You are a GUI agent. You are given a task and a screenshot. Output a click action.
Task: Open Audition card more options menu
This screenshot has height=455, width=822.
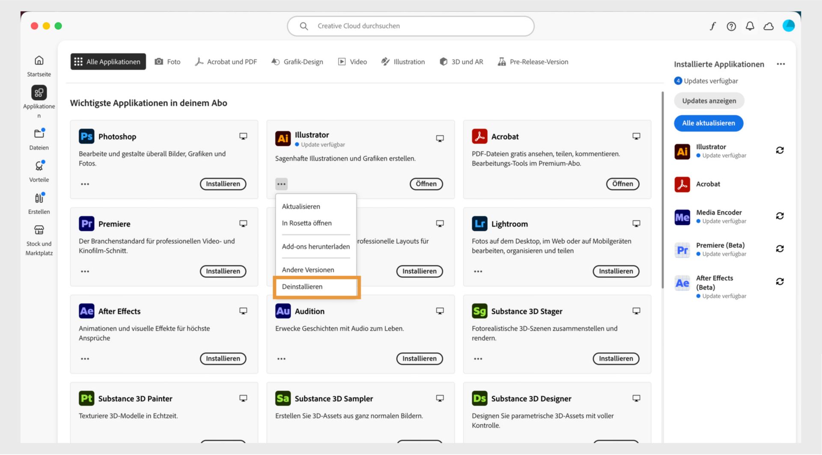pos(281,359)
